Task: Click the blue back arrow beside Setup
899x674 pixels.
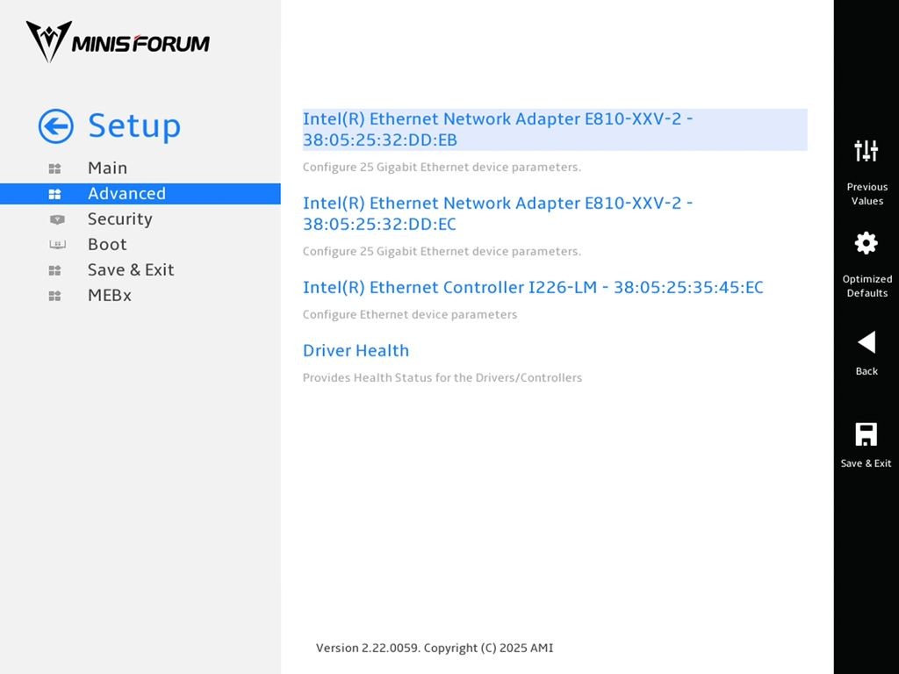Action: (x=55, y=126)
